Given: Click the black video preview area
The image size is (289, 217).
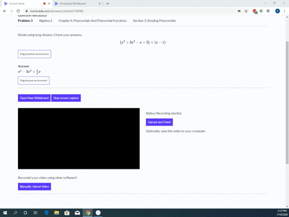Looking at the screenshot, I should [x=79, y=139].
